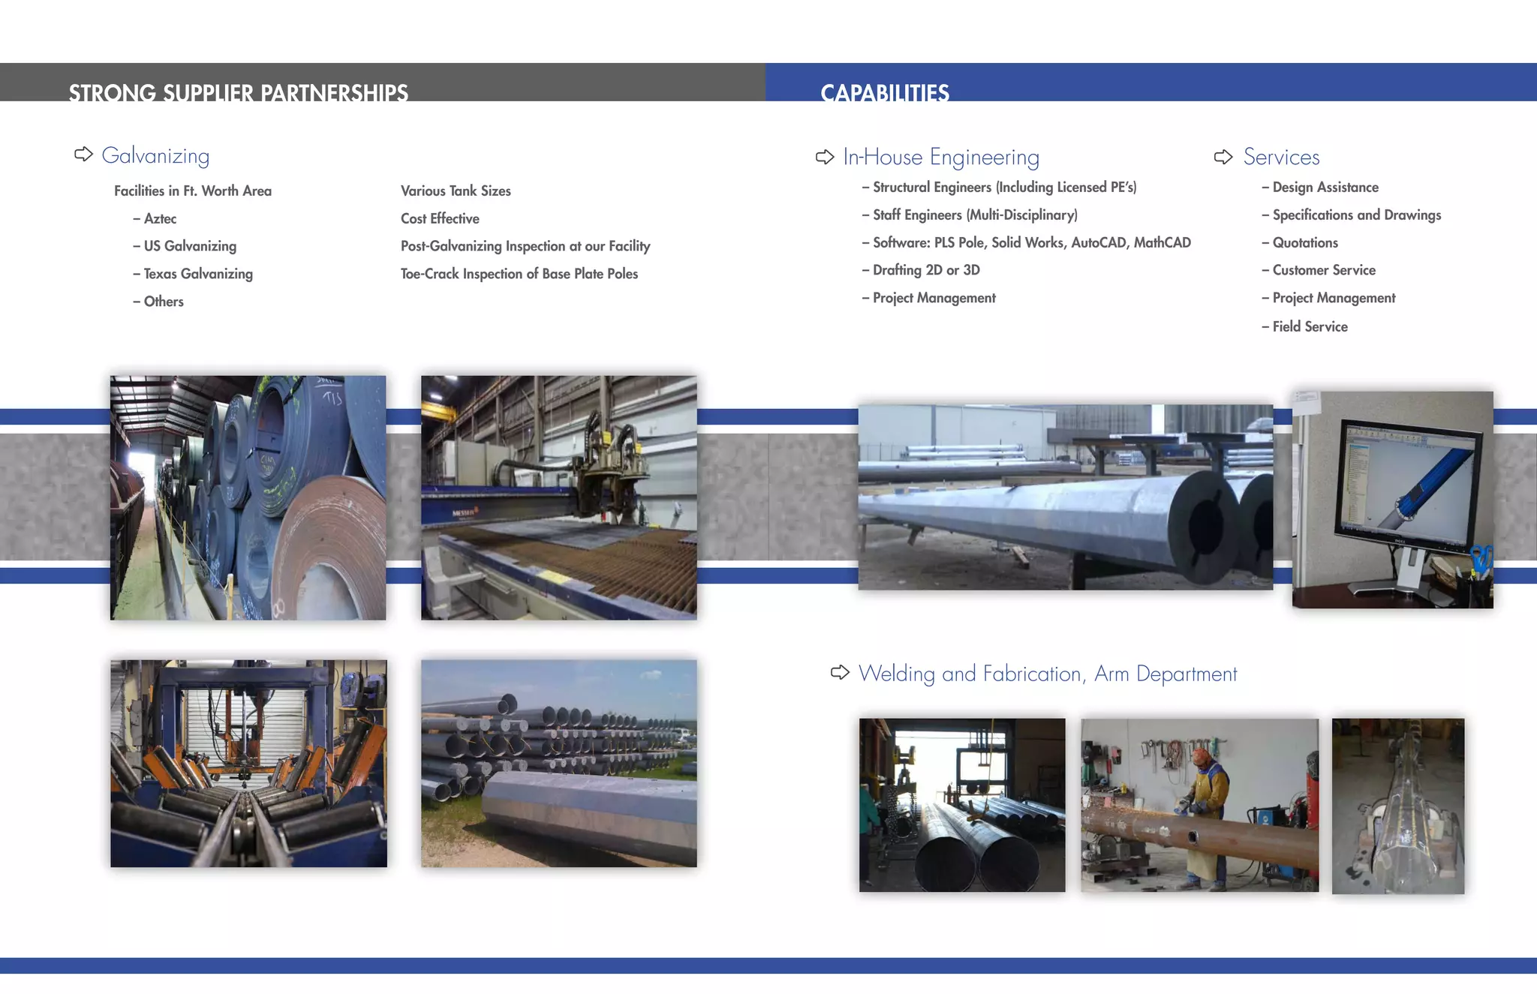1537x994 pixels.
Task: Open the computer monitor CAD model photo
Action: point(1392,499)
